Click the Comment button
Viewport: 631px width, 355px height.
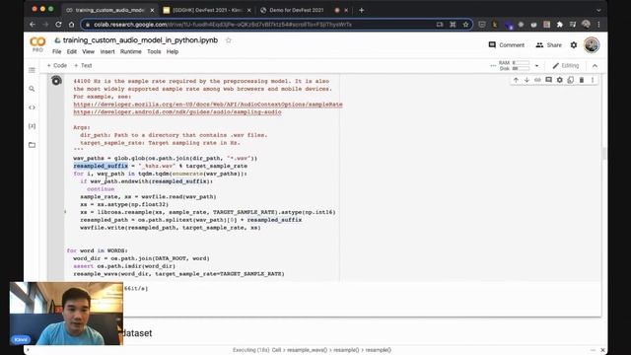tap(506, 45)
